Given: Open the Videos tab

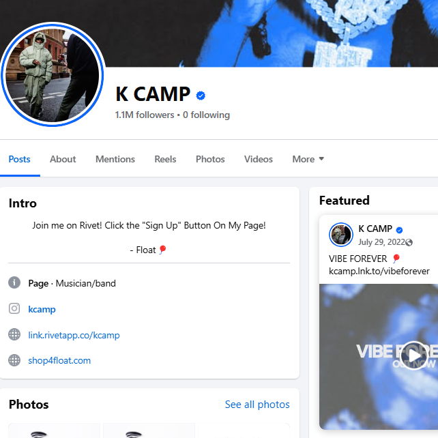Looking at the screenshot, I should [x=259, y=159].
